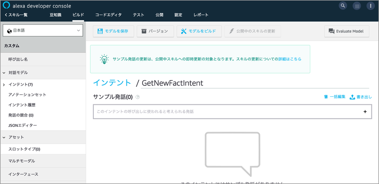Expand the インテント(7) chevron
This screenshot has height=184, width=379.
pyautogui.click(x=4, y=84)
